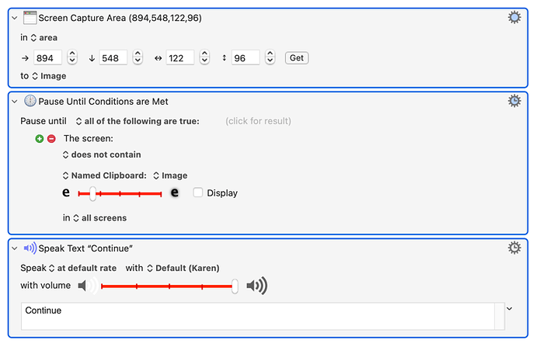Click the loud speaker volume icon
The image size is (536, 347).
256,286
